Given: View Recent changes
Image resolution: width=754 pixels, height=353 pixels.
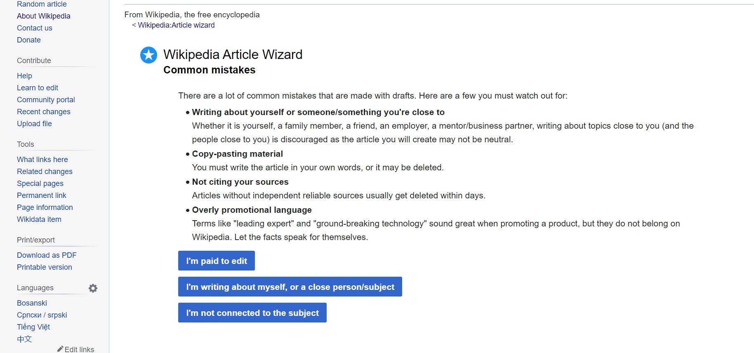Looking at the screenshot, I should [x=43, y=112].
